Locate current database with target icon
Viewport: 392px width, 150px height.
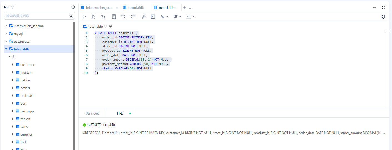point(110,26)
